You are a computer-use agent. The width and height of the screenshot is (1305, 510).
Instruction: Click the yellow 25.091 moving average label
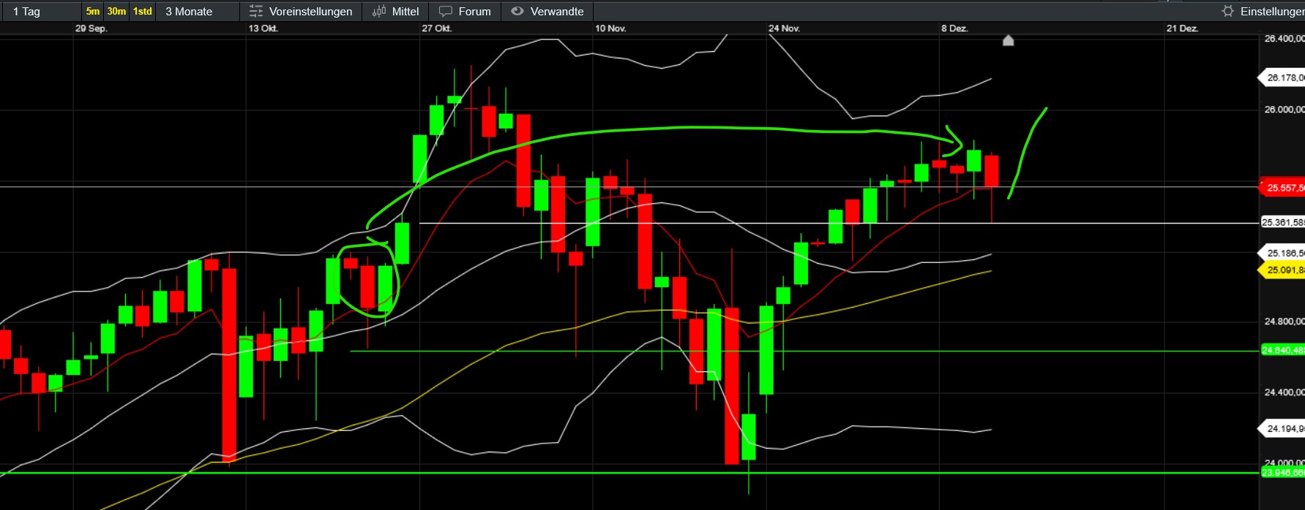click(x=1283, y=270)
